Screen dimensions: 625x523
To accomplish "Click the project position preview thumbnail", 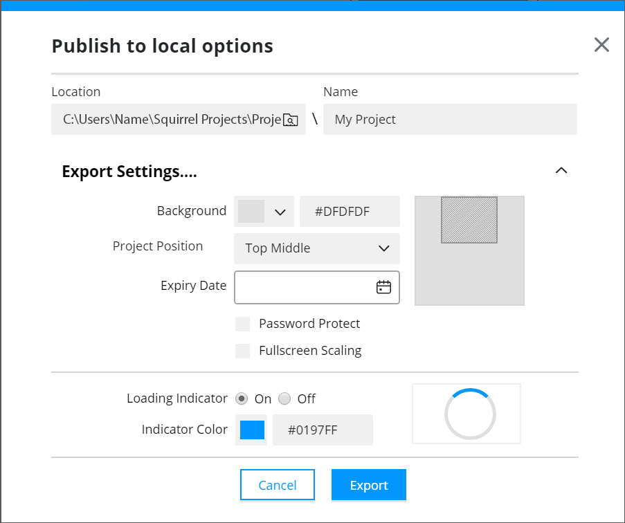I will click(x=469, y=250).
